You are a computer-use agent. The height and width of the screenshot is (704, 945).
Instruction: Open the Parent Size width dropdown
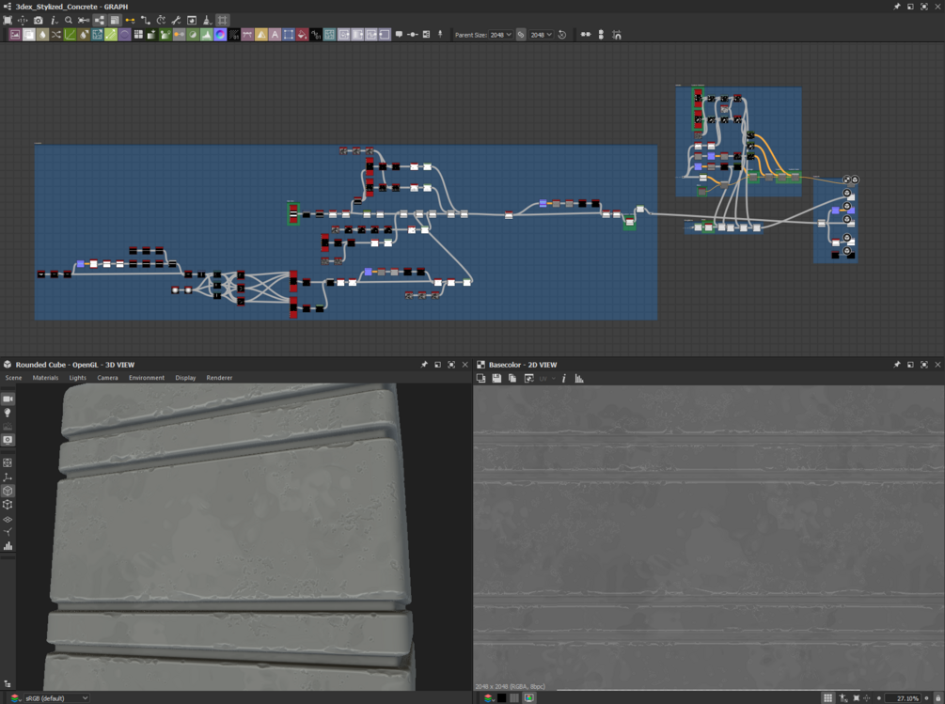[500, 35]
